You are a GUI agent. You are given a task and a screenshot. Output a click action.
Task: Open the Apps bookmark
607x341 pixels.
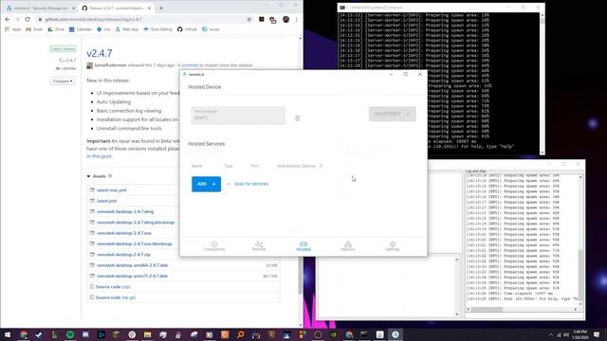12,29
